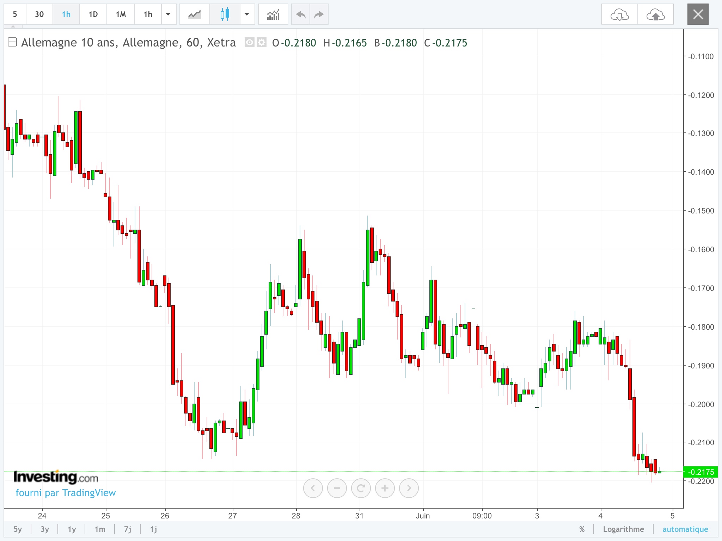
Task: Enable the automatique scale button
Action: [x=685, y=529]
